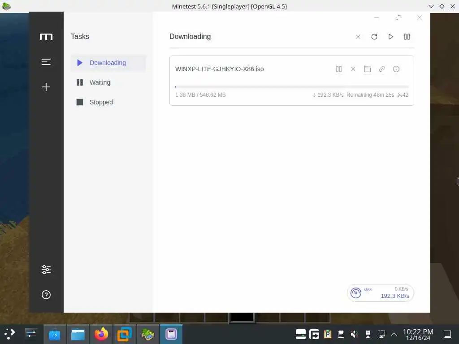The height and width of the screenshot is (344, 459).
Task: Open removable USB devices tray icon
Action: 368,334
